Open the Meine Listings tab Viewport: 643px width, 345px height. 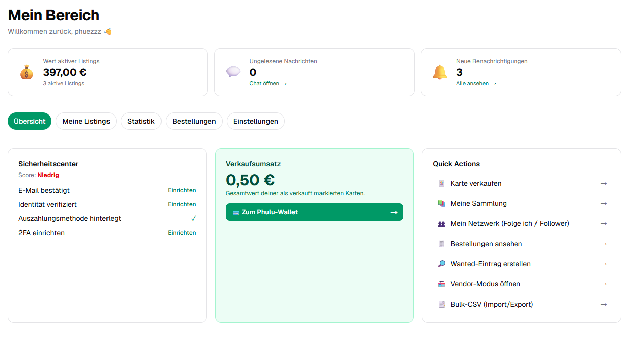pyautogui.click(x=86, y=121)
